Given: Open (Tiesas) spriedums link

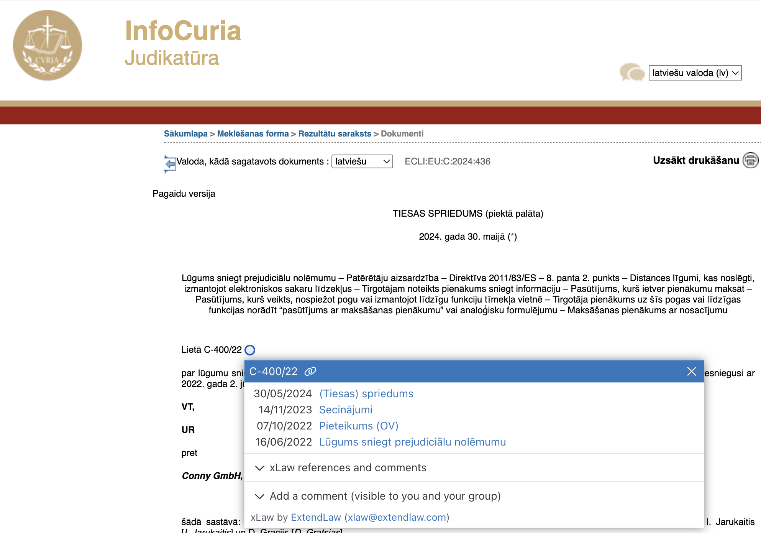Looking at the screenshot, I should (x=366, y=394).
